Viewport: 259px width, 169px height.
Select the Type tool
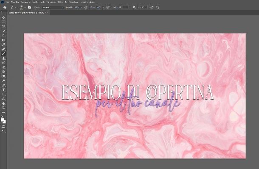click(x=3, y=90)
